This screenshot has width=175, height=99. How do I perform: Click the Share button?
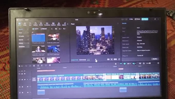point(137,19)
